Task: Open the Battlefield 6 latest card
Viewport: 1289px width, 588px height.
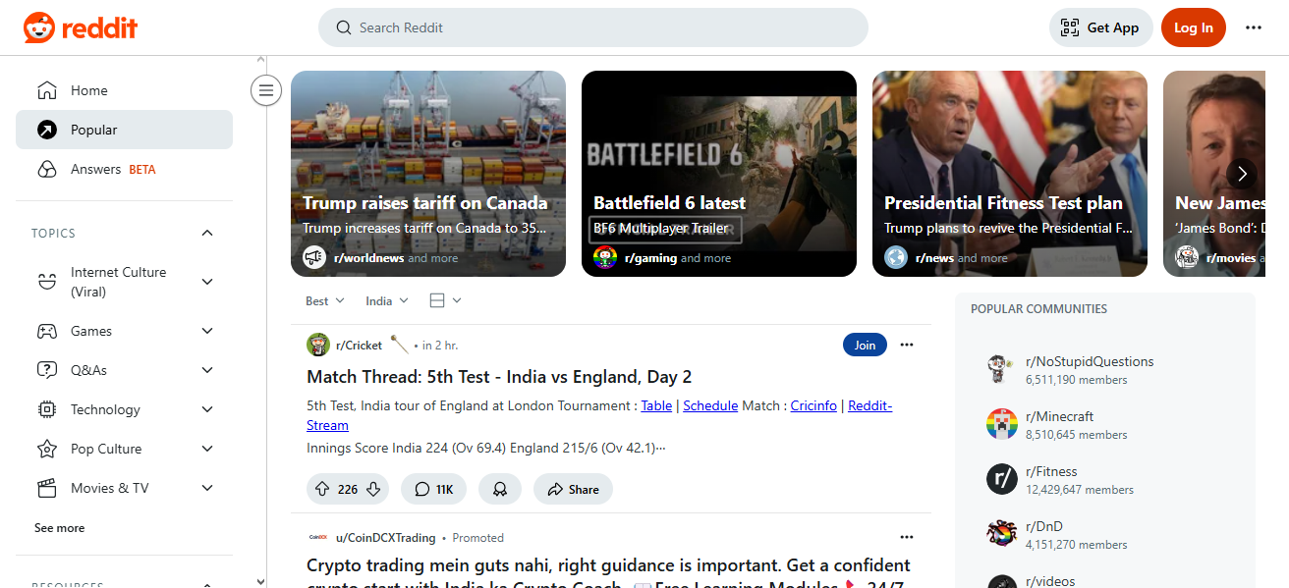Action: tap(719, 174)
